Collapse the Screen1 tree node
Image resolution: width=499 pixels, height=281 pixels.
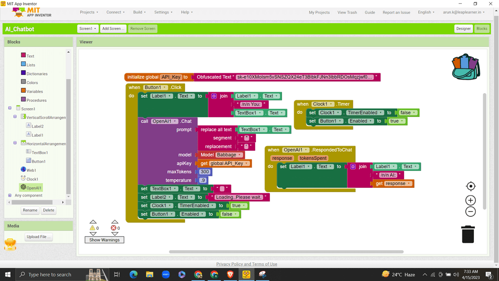[10, 109]
